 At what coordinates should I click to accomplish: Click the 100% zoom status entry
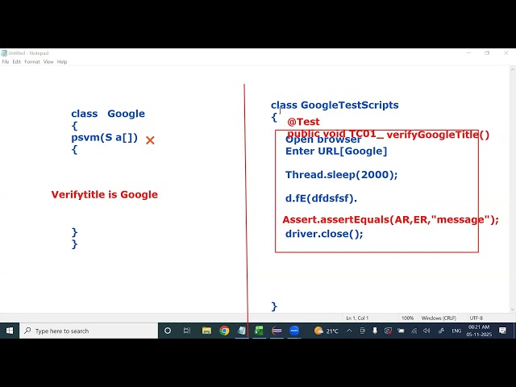407,318
